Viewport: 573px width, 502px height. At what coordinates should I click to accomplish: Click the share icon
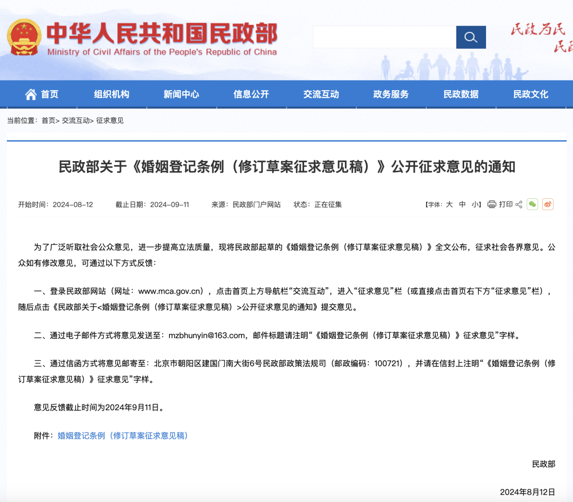(x=519, y=205)
